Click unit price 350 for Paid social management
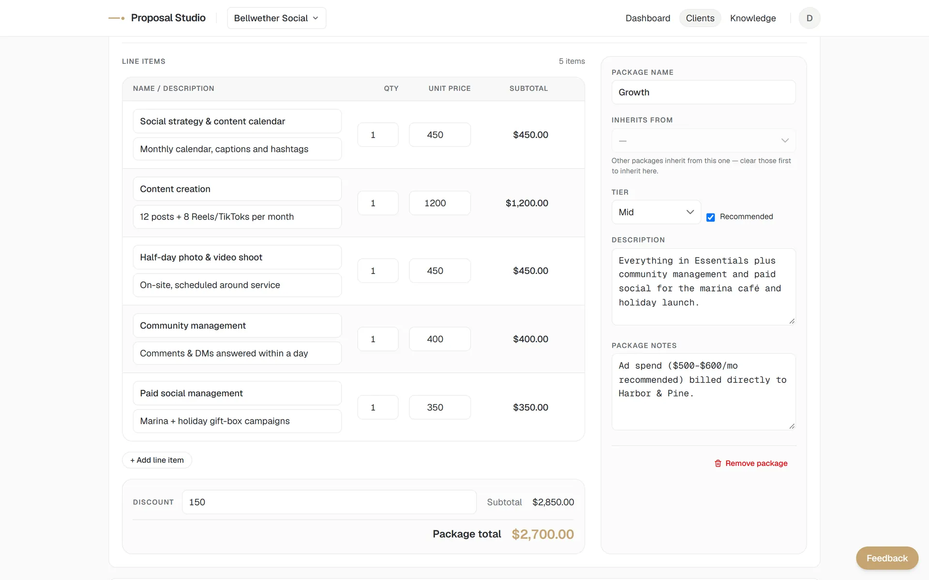The image size is (929, 580). pyautogui.click(x=440, y=407)
